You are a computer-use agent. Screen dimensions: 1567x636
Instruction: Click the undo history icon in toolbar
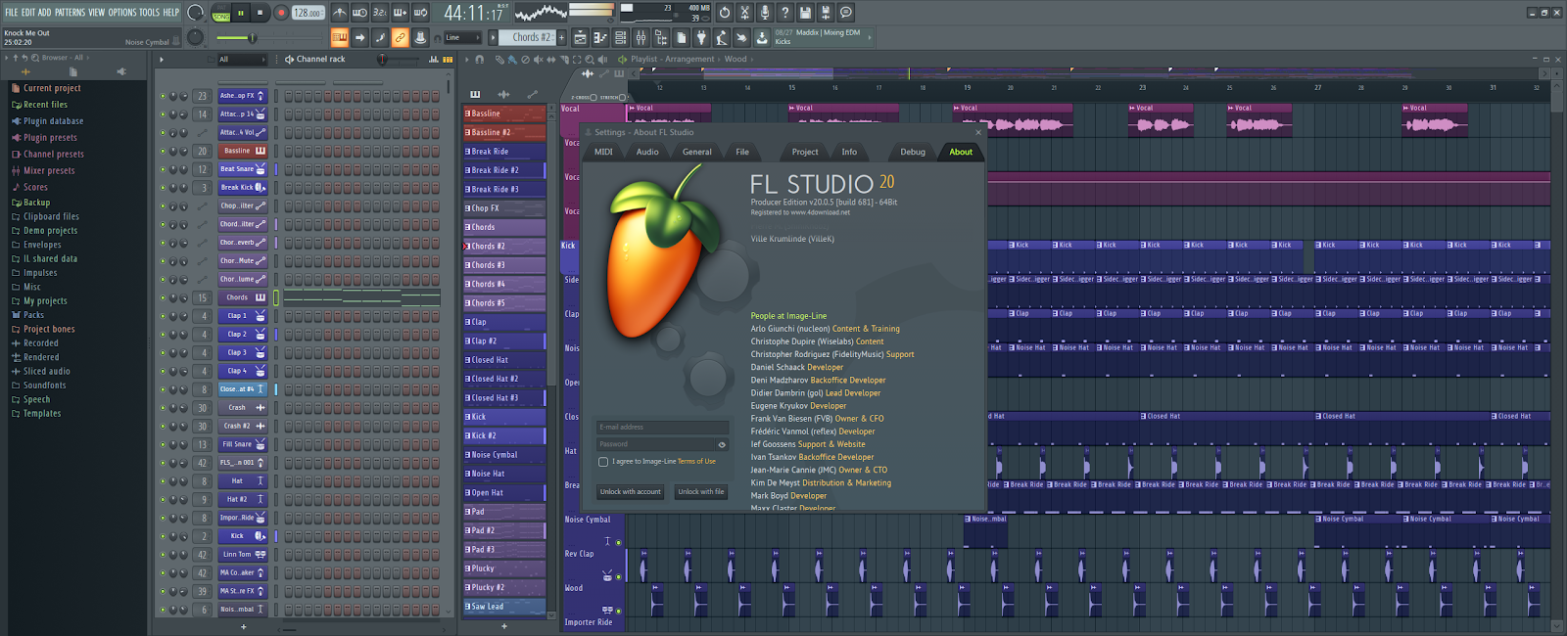(724, 13)
